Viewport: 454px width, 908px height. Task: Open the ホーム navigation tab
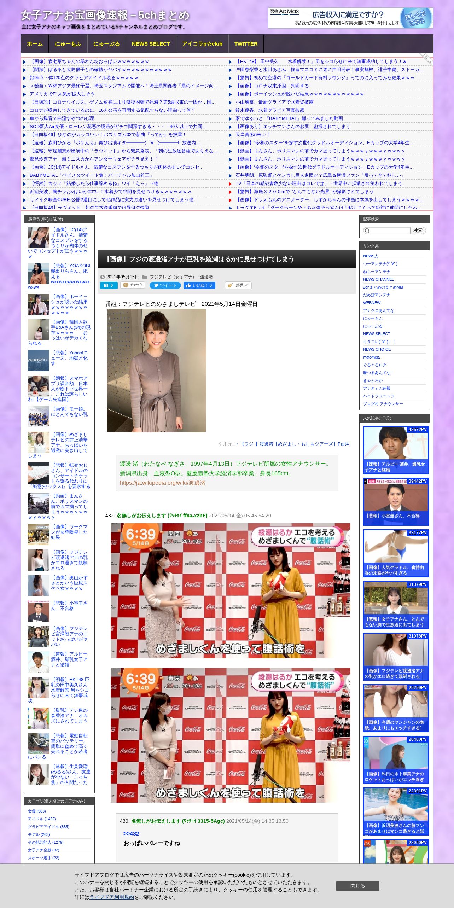pyautogui.click(x=35, y=44)
